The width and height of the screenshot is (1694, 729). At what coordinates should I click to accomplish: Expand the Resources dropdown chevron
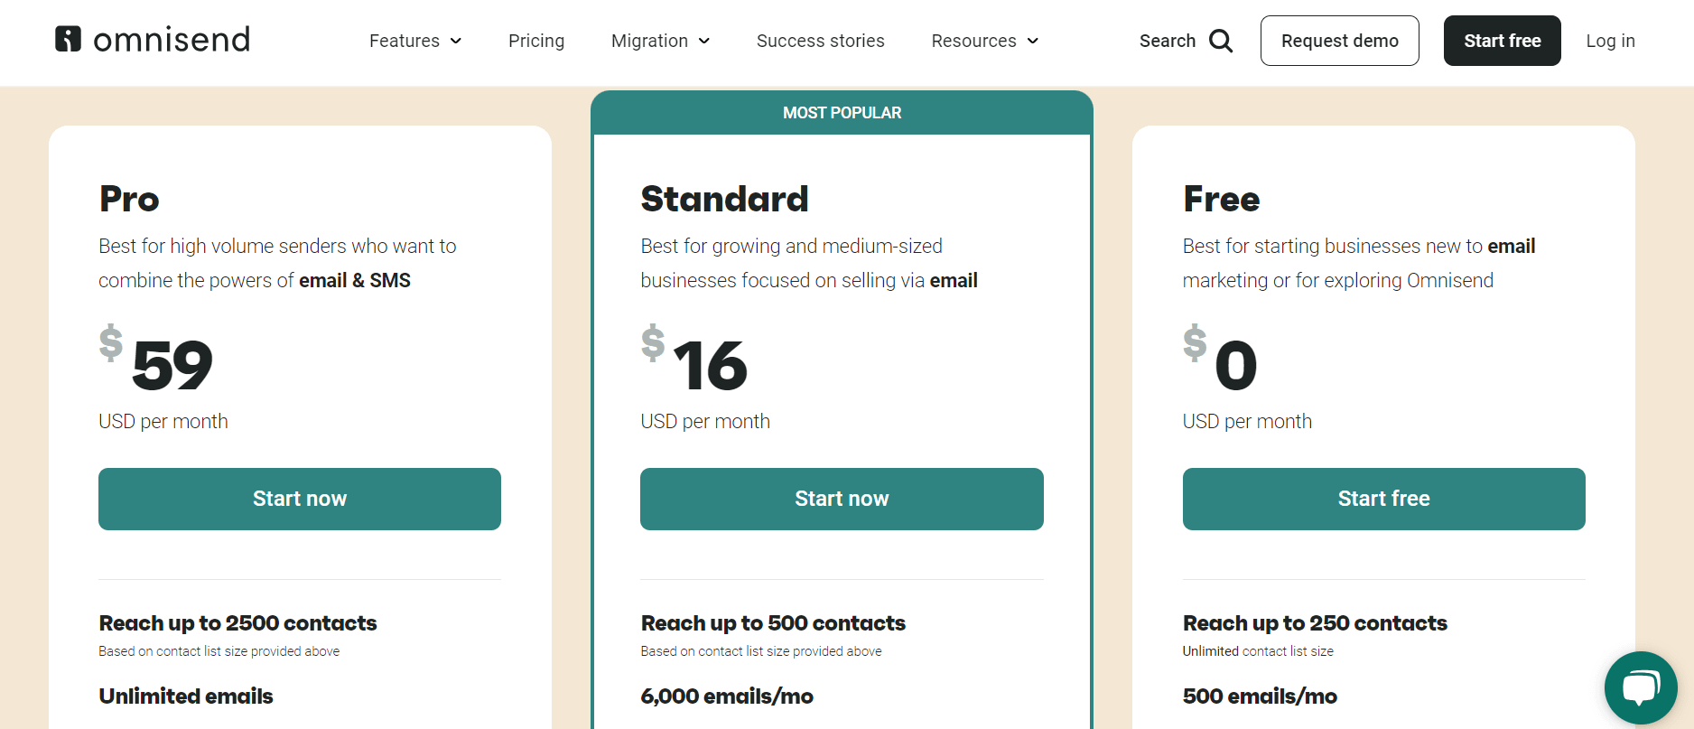pos(1033,41)
